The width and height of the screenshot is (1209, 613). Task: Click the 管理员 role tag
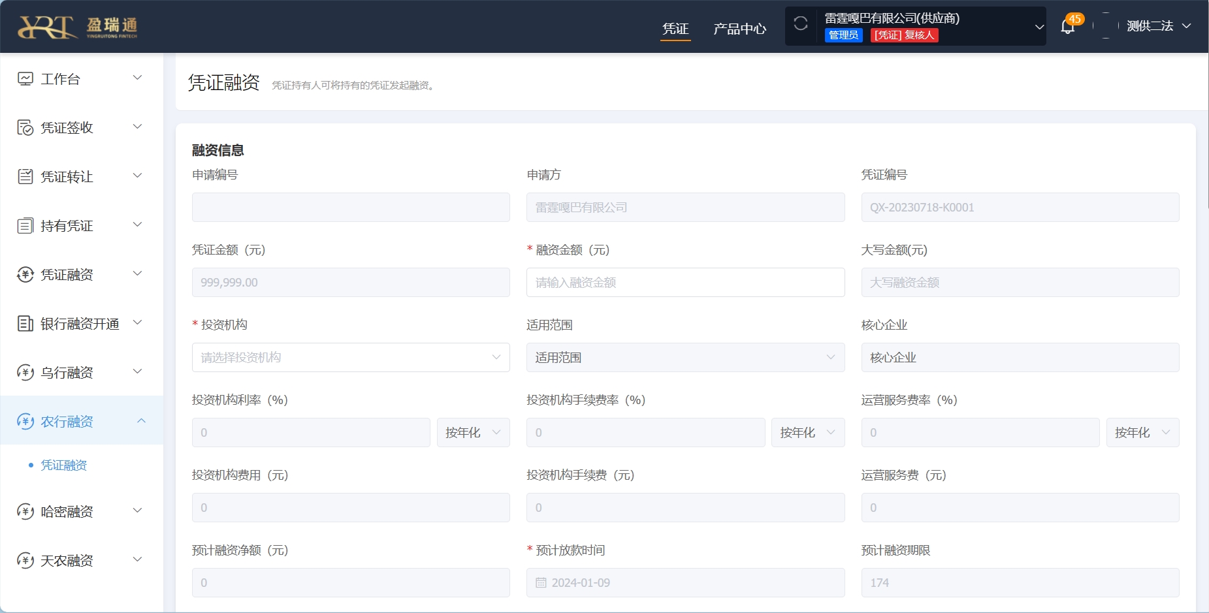(843, 35)
